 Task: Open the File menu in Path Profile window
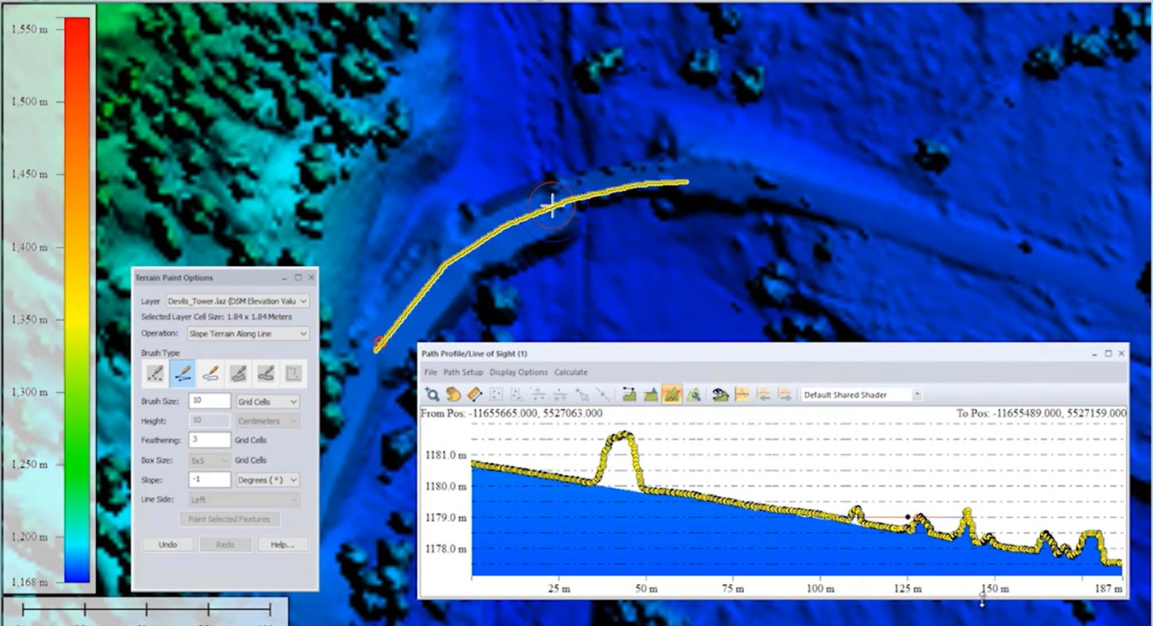430,372
